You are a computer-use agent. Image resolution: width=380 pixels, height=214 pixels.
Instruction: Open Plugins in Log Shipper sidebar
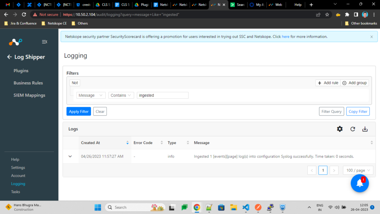[x=21, y=71]
